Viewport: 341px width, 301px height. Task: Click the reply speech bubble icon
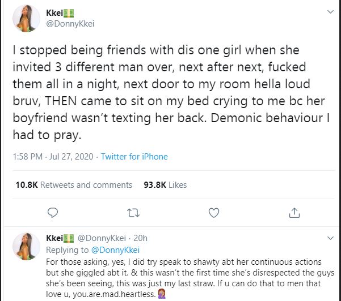(x=53, y=213)
